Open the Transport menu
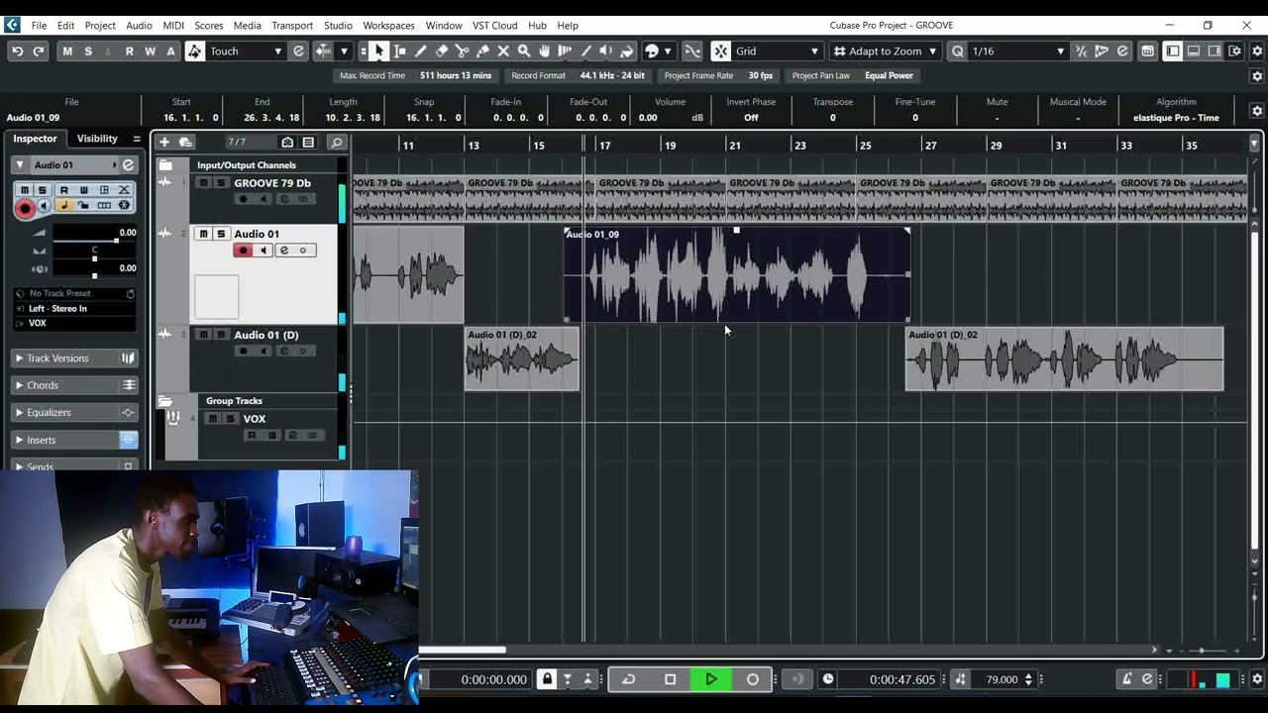Screen dimensions: 1268x713 coord(292,25)
